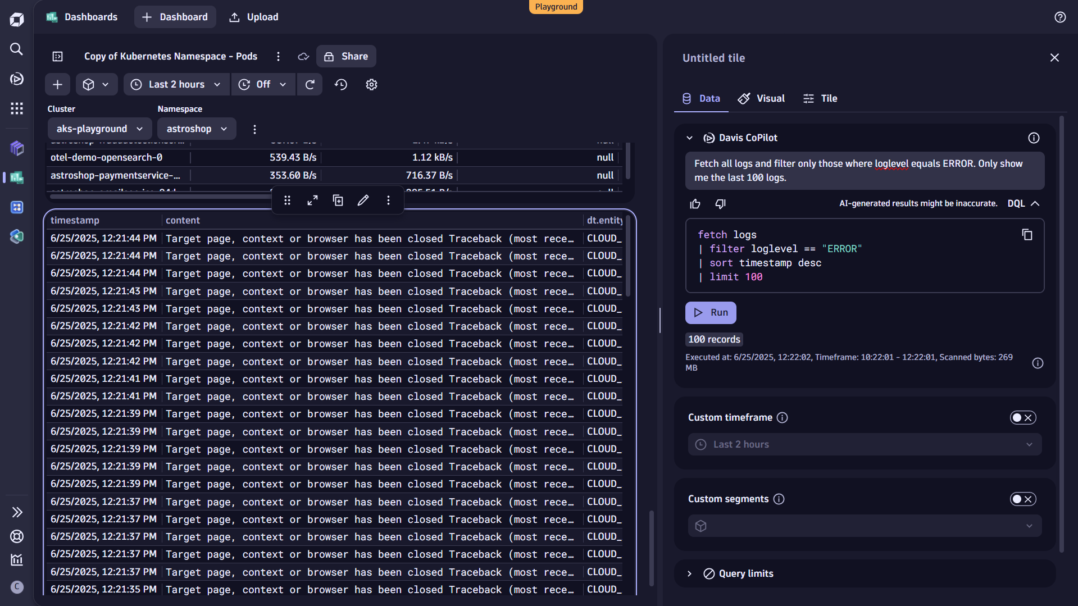Expand the Query limits section
Image resolution: width=1078 pixels, height=606 pixels.
point(689,573)
